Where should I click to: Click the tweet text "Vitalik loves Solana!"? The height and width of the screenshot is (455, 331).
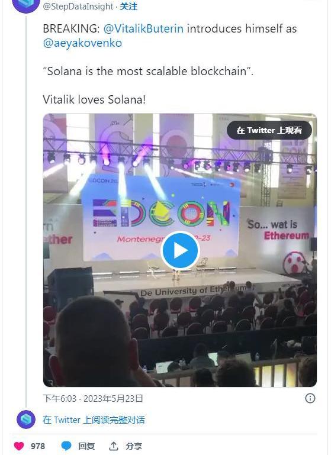[94, 99]
